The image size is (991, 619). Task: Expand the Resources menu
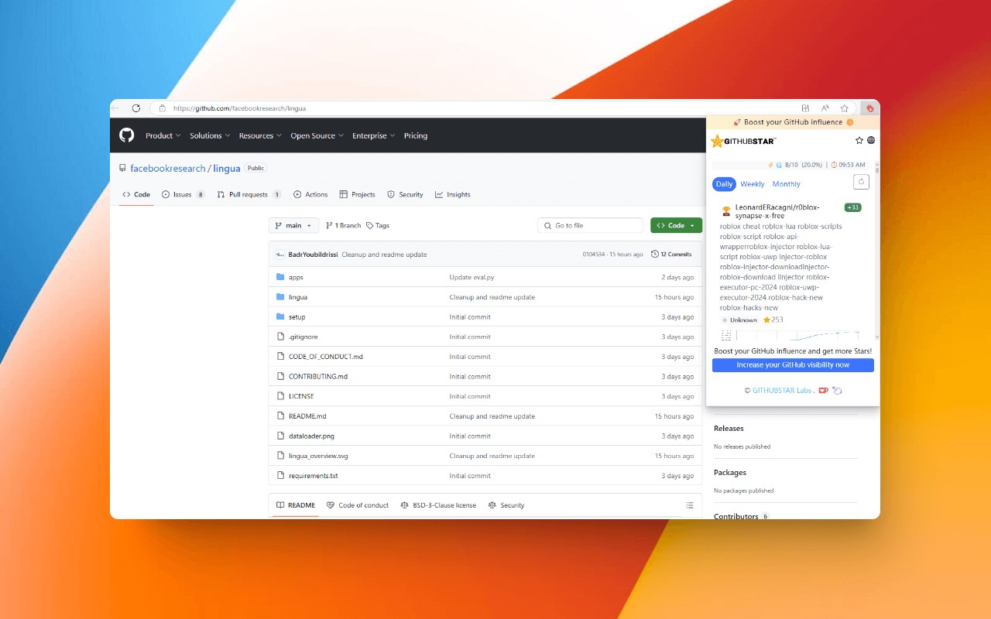tap(260, 135)
